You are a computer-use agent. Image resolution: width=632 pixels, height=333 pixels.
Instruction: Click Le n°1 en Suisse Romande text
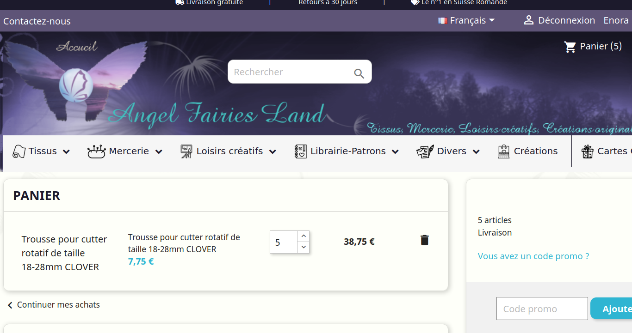pos(464,2)
